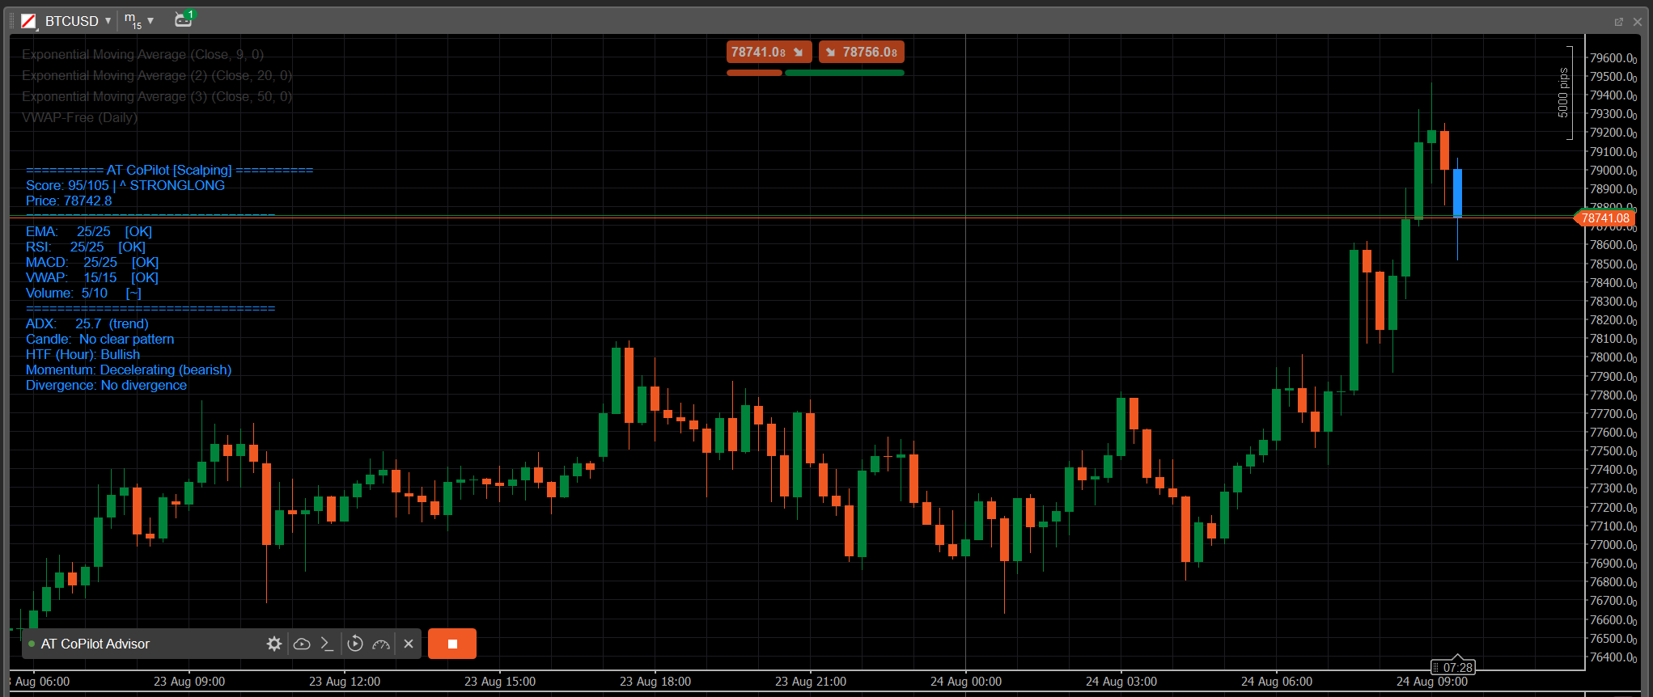Close the BTCUSD chart window
This screenshot has height=697, width=1653.
(x=1638, y=22)
